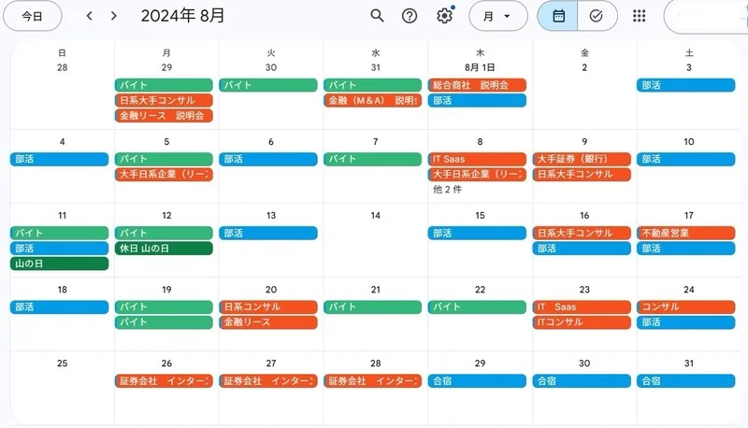Open the help question mark menu
Screen dimensions: 748x428
(410, 16)
